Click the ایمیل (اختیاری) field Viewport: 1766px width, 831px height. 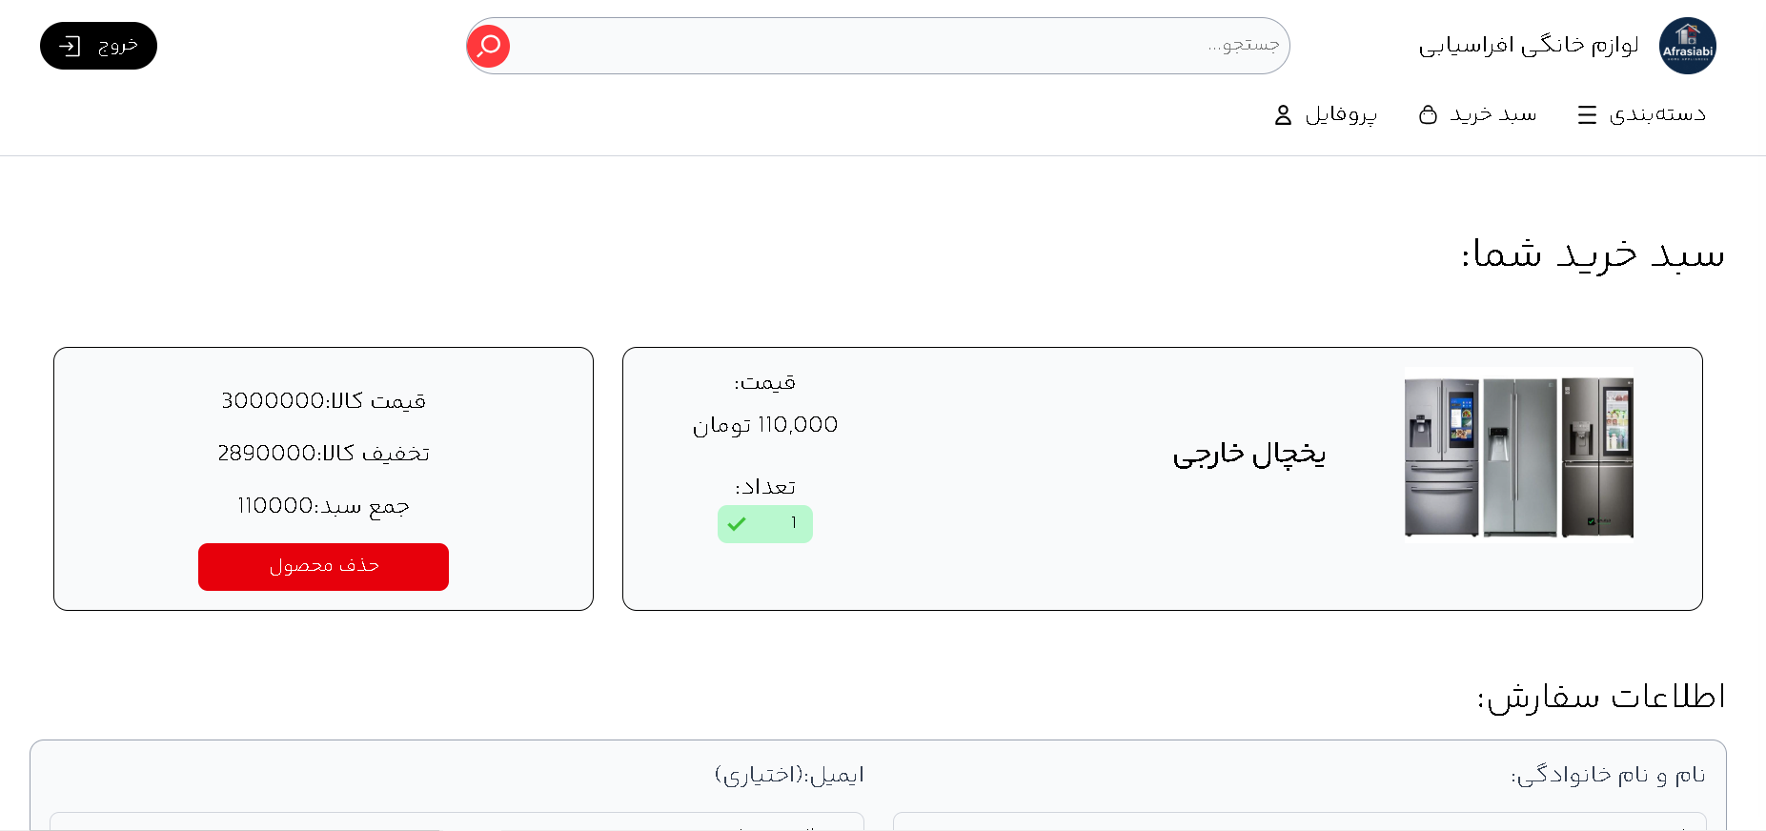click(x=457, y=821)
